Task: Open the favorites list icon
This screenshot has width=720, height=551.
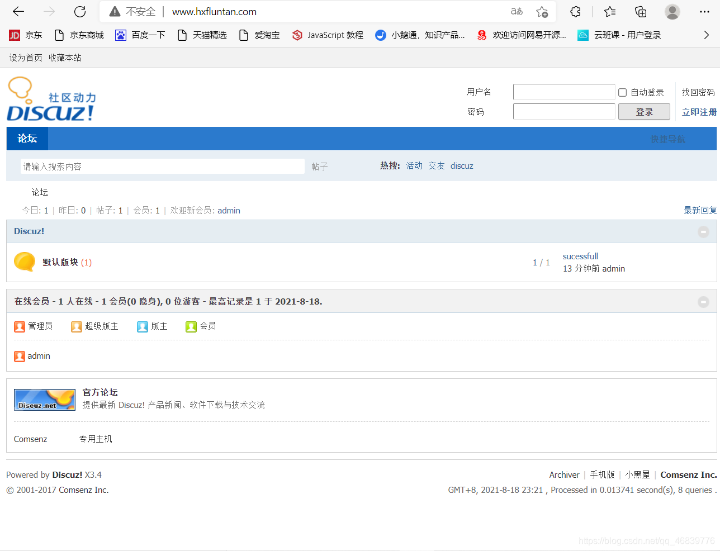Action: coord(610,12)
